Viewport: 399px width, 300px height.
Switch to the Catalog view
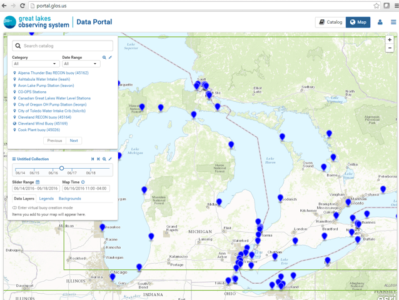point(331,22)
